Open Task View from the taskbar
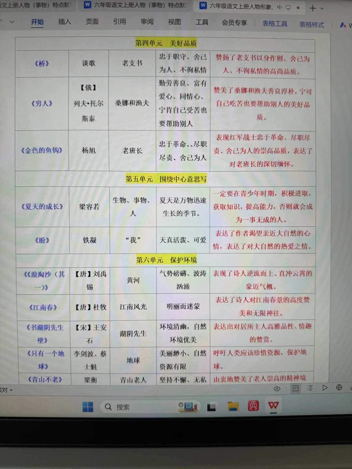Image resolution: width=352 pixels, height=469 pixels. 211,407
